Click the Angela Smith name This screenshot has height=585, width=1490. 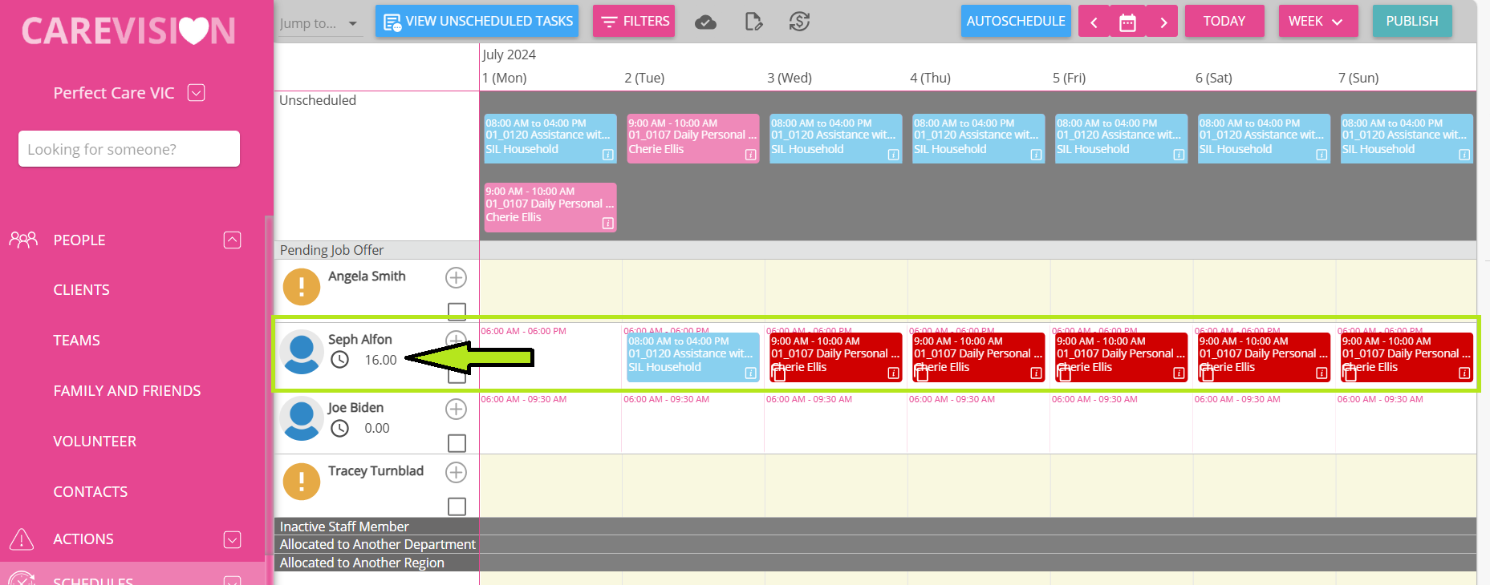367,276
